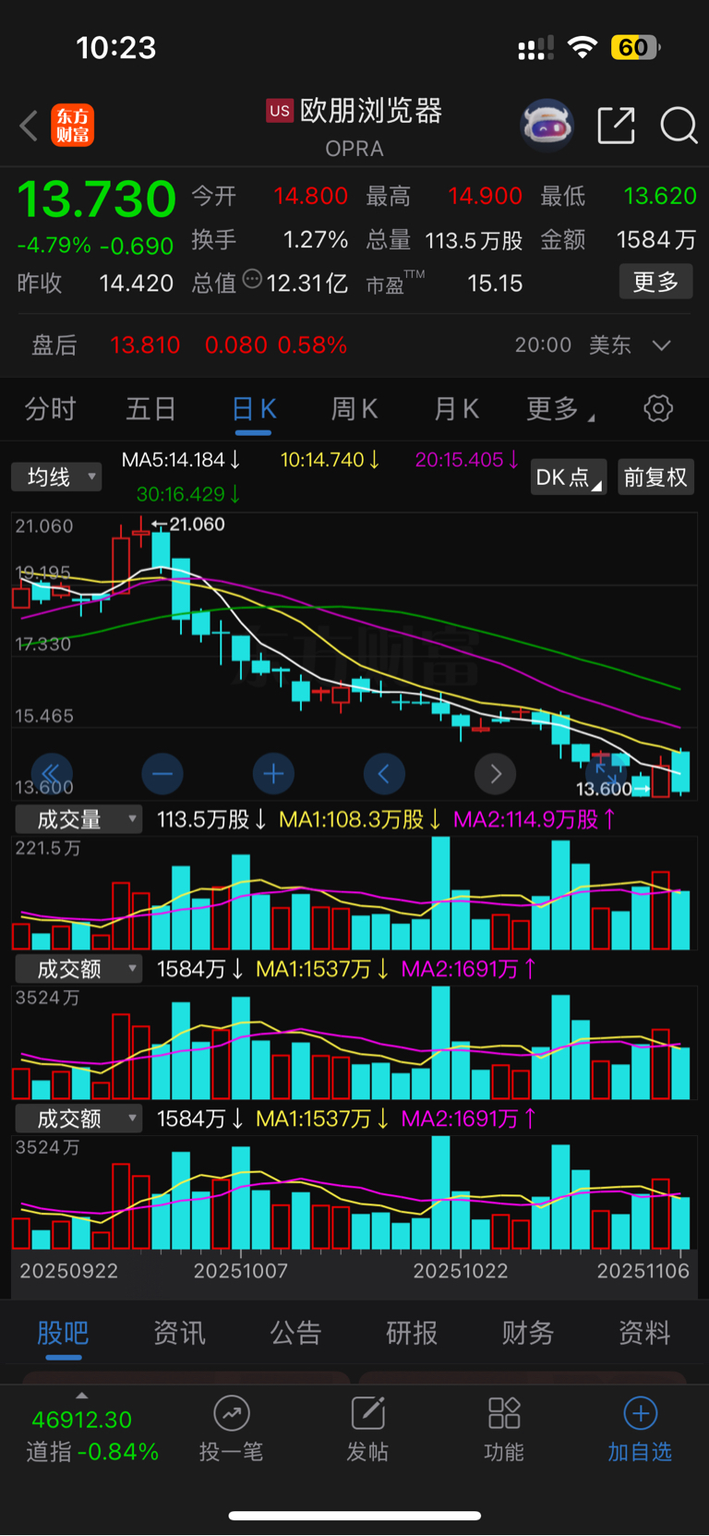Tap the 20:00 美东 time label

coord(572,345)
